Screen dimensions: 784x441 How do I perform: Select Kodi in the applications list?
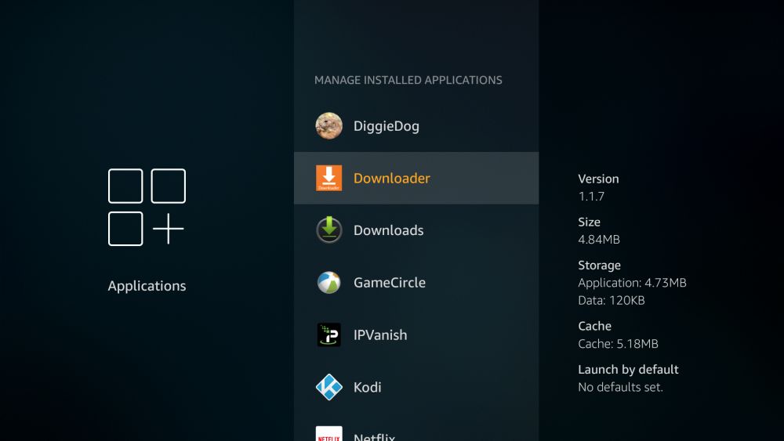pyautogui.click(x=416, y=387)
